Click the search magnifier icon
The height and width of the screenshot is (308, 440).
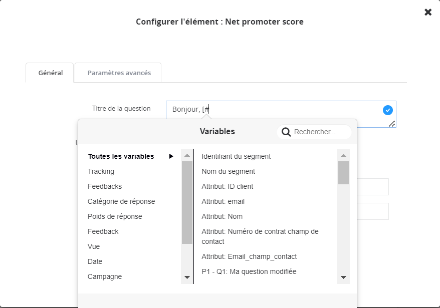tap(286, 132)
